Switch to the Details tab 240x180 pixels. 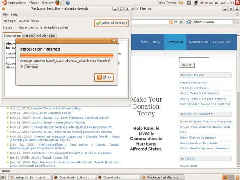click(28, 36)
